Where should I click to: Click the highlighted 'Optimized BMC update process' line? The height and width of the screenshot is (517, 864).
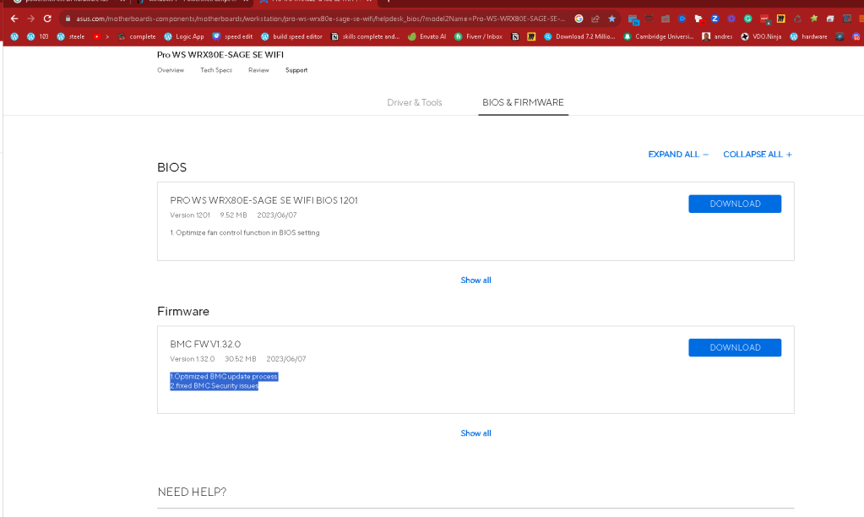pyautogui.click(x=224, y=377)
